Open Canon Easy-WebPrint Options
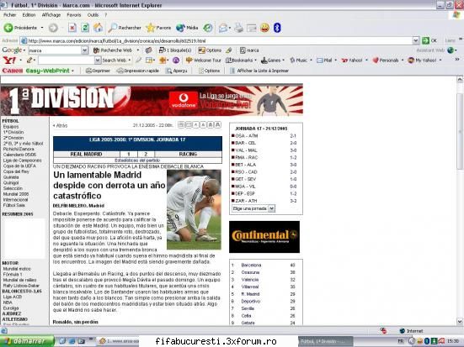Viewport: 464px width, 347px height. (209, 71)
